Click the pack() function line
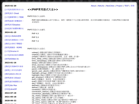 [x=49, y=69]
